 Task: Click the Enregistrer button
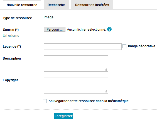click(x=63, y=116)
